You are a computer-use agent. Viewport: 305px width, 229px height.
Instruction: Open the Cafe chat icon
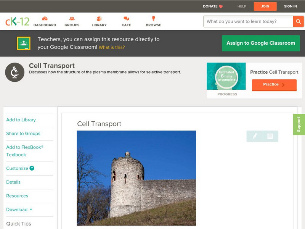point(126,19)
